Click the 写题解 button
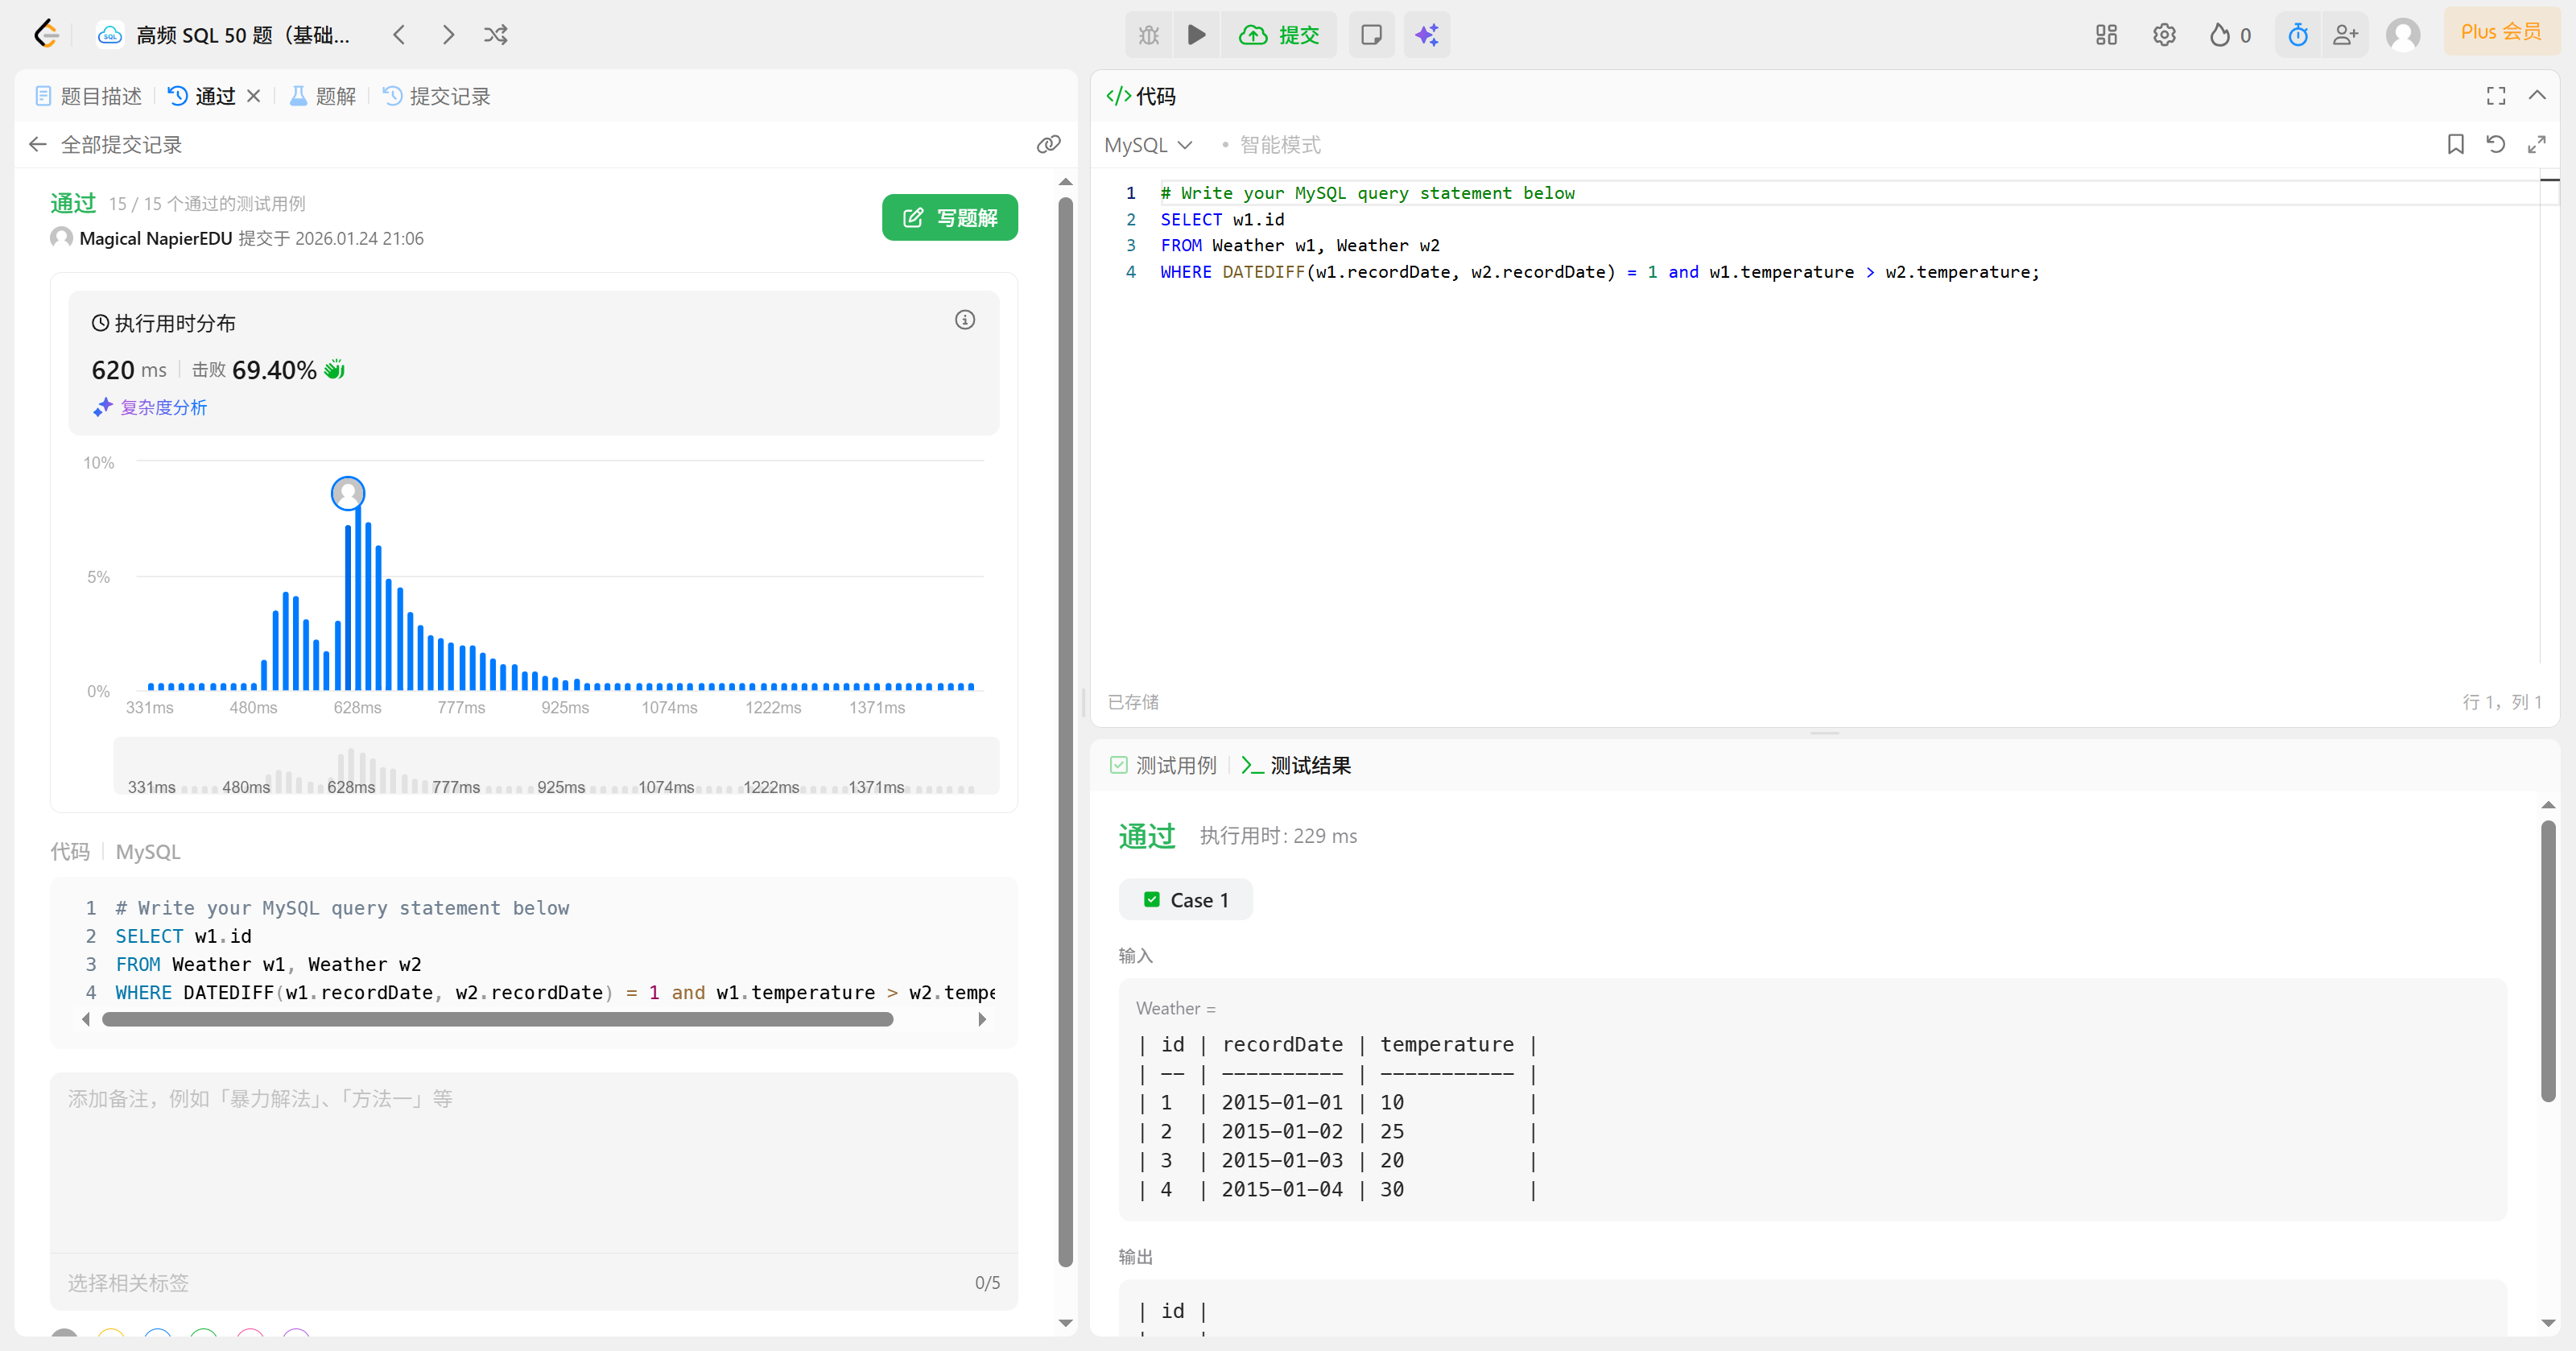The image size is (2576, 1351). [949, 217]
